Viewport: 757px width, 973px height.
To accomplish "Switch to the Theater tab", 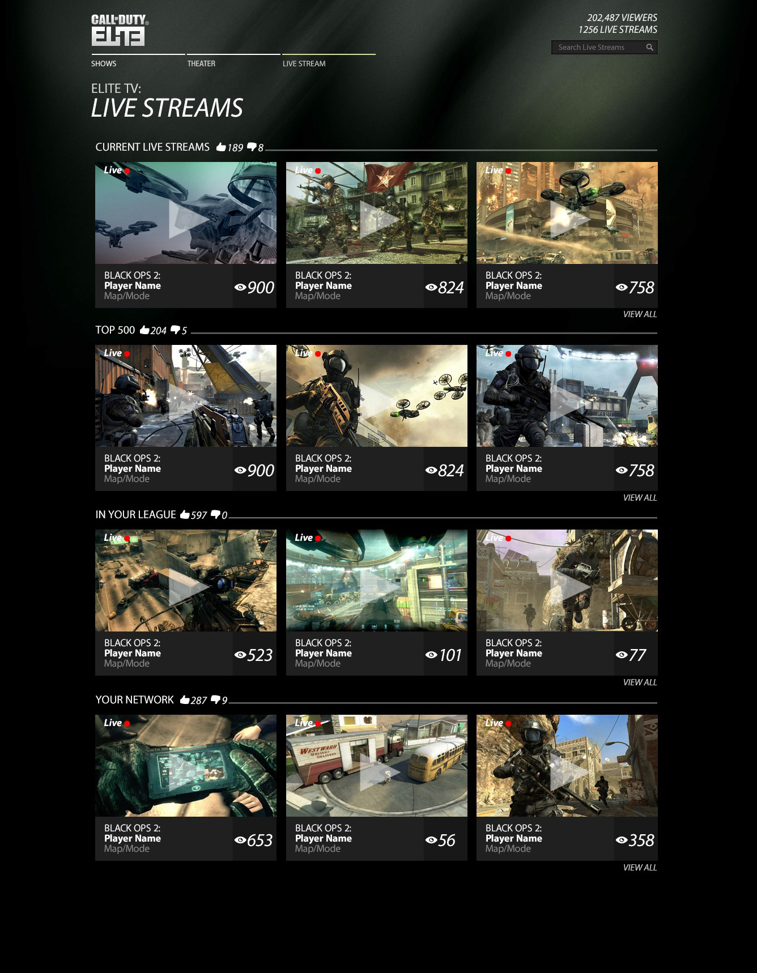I will [201, 63].
